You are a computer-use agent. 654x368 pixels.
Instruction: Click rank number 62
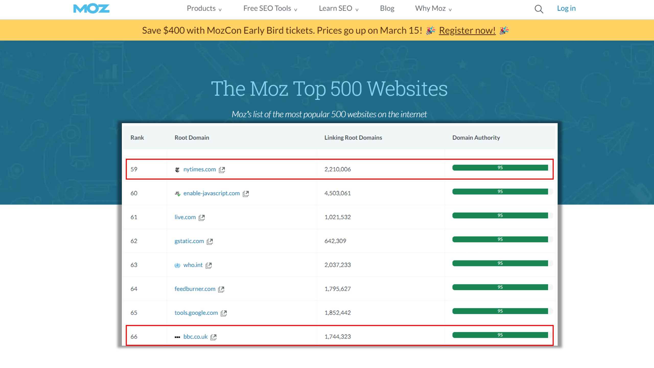click(x=134, y=241)
